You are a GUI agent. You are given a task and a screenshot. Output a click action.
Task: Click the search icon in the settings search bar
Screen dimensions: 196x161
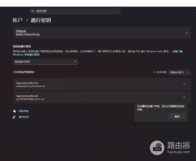[33, 11]
